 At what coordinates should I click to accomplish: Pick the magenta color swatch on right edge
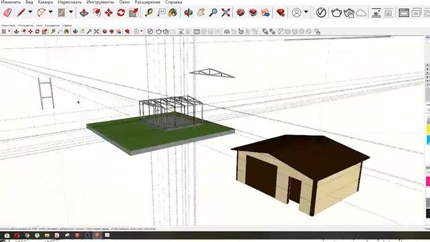(x=428, y=182)
